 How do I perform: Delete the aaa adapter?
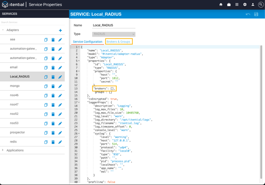coord(53,40)
